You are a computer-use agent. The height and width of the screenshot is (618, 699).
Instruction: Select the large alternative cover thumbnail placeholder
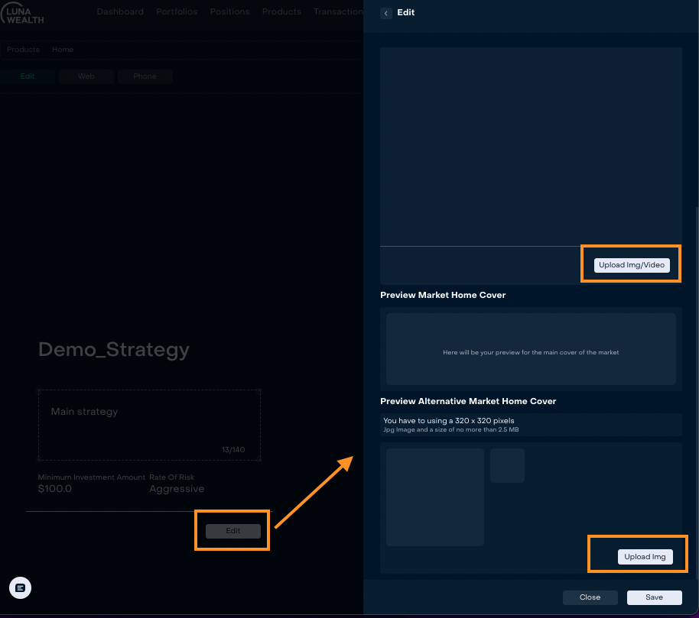[435, 497]
